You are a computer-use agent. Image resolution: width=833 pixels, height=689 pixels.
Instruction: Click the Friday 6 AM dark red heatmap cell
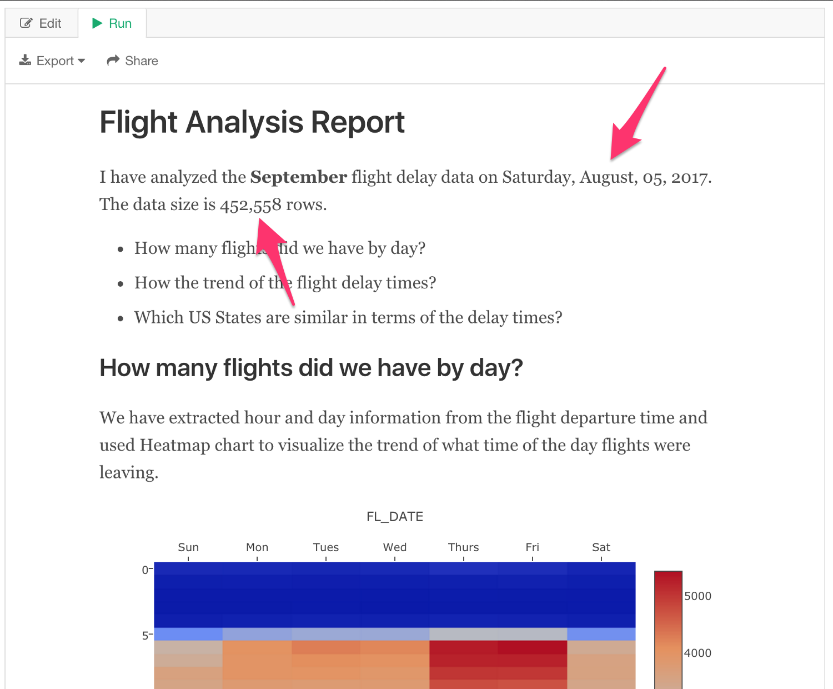tap(532, 647)
